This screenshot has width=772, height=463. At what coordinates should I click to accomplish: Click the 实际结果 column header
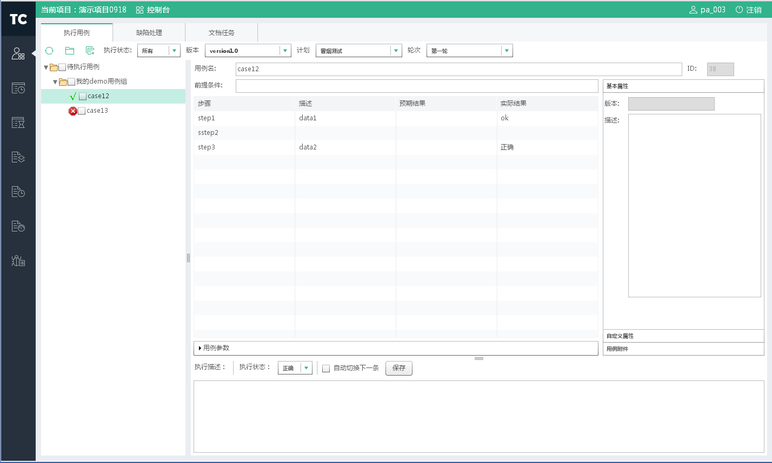[548, 103]
